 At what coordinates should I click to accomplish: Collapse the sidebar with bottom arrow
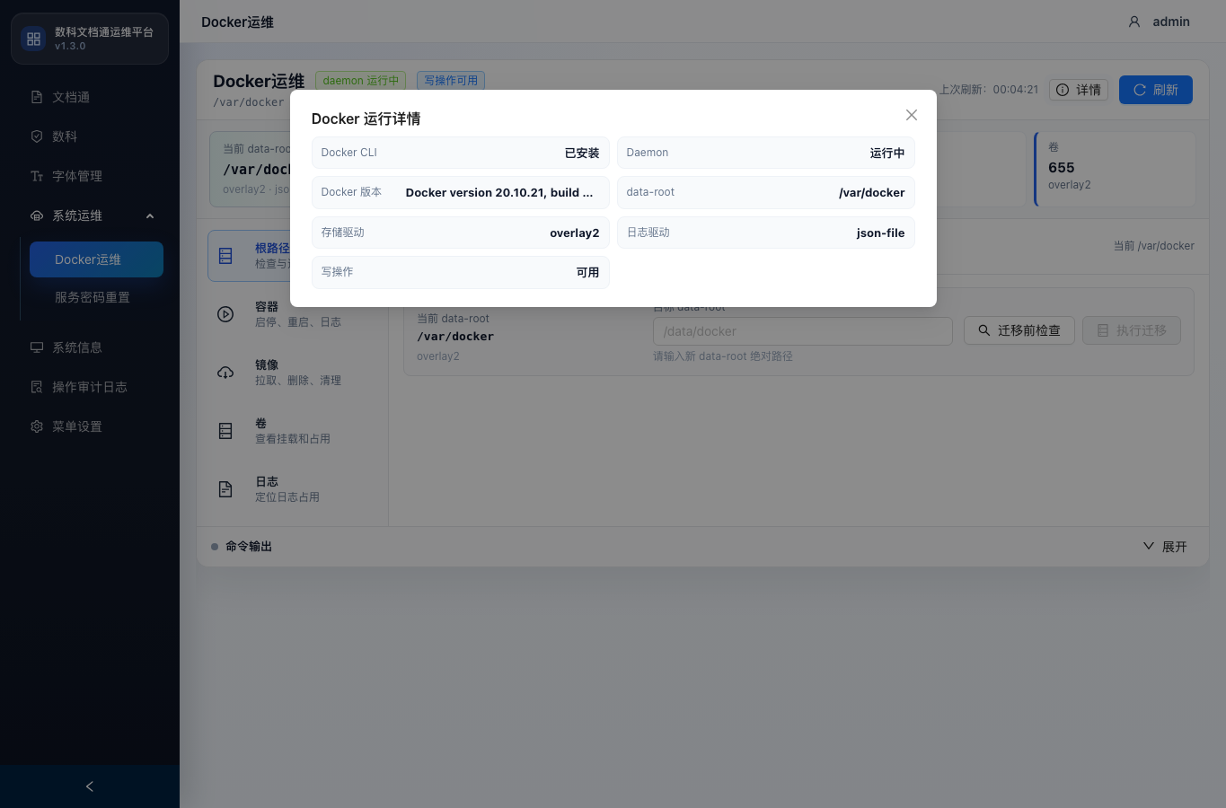[90, 786]
